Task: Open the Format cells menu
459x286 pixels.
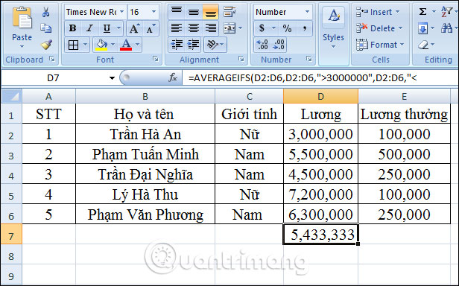Action: [x=380, y=45]
